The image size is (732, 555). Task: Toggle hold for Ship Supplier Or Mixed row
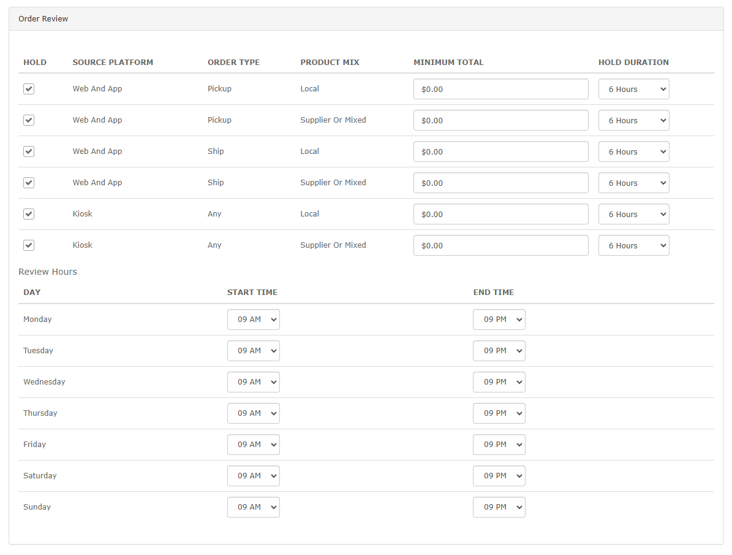(29, 183)
